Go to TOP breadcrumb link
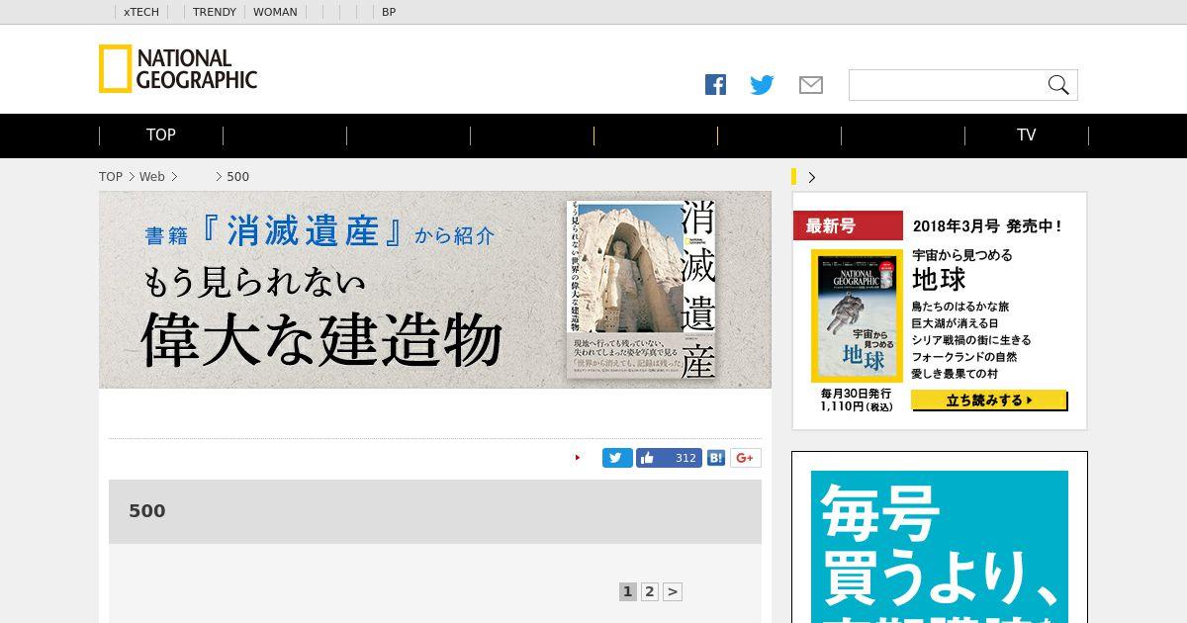Image resolution: width=1187 pixels, height=623 pixels. pos(111,177)
